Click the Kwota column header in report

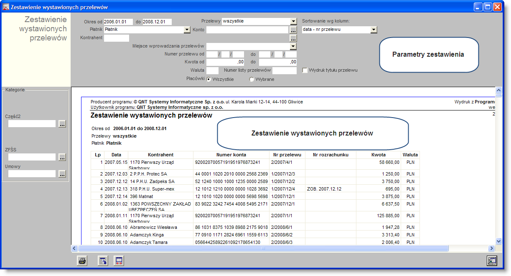pos(379,155)
